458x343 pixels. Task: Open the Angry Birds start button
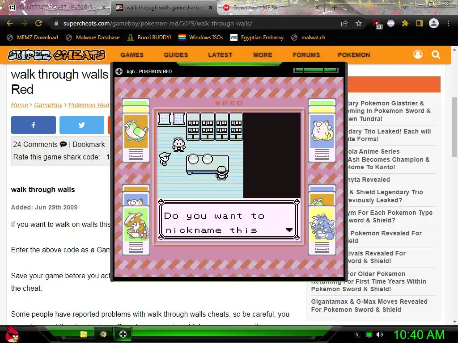pos(12,334)
